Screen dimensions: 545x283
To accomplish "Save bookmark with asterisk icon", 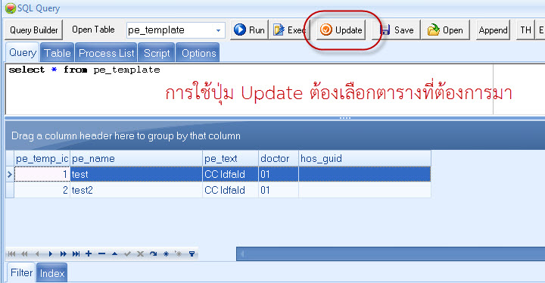I will pyautogui.click(x=166, y=253).
